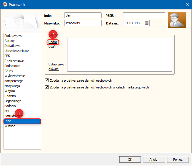
Task: Open the date picker calendar icon
Action: (147, 23)
